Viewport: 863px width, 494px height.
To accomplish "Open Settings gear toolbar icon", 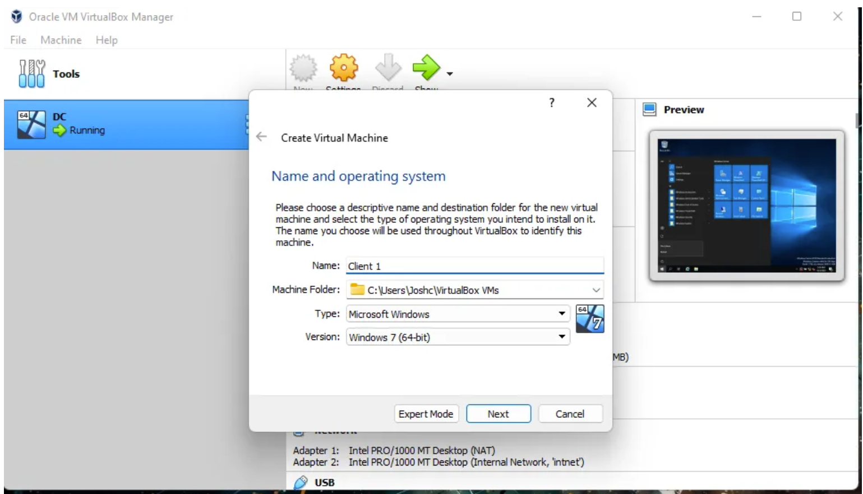I will (344, 68).
